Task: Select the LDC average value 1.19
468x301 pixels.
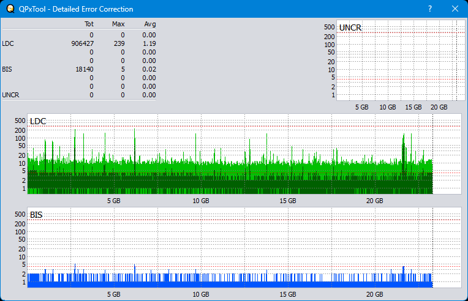Action: [x=149, y=43]
